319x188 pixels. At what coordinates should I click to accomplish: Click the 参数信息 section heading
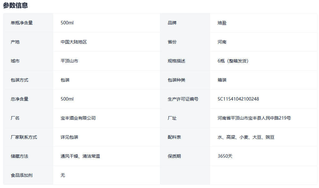pyautogui.click(x=15, y=5)
